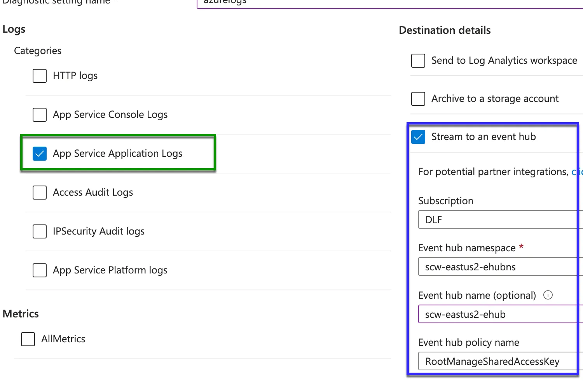Disable Stream to an event hub
Screen dimensions: 583x389
coord(418,137)
